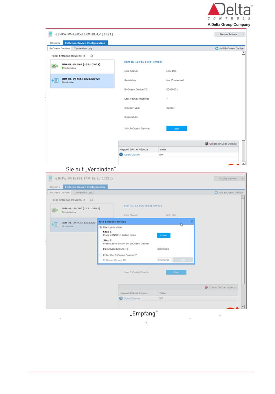Screen dimensions: 275x394
Task: Click the ERM-DL-LV Fbk (1321.GWT2) heading link, bottom screenshot
Action: point(143,206)
